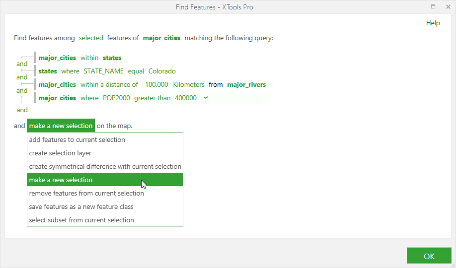Viewport: 456px width, 268px height.
Task: Choose 'make a new selection' in list
Action: (105, 180)
